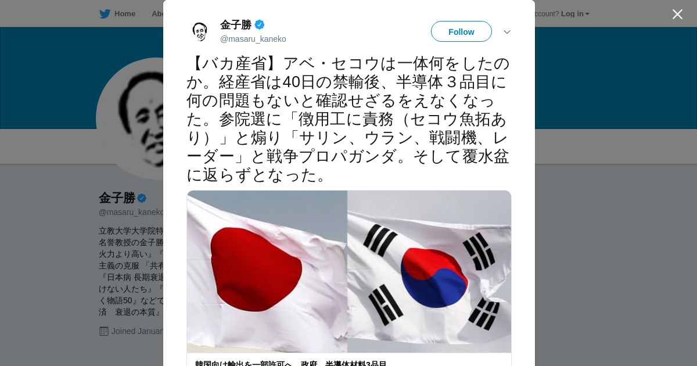Screen dimensions: 697x366
Task: Open the tweet options chevron menu
Action: (506, 32)
